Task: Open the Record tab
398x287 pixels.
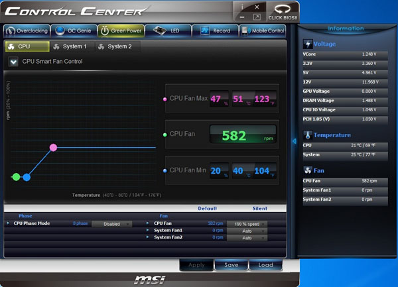Action: coord(215,30)
